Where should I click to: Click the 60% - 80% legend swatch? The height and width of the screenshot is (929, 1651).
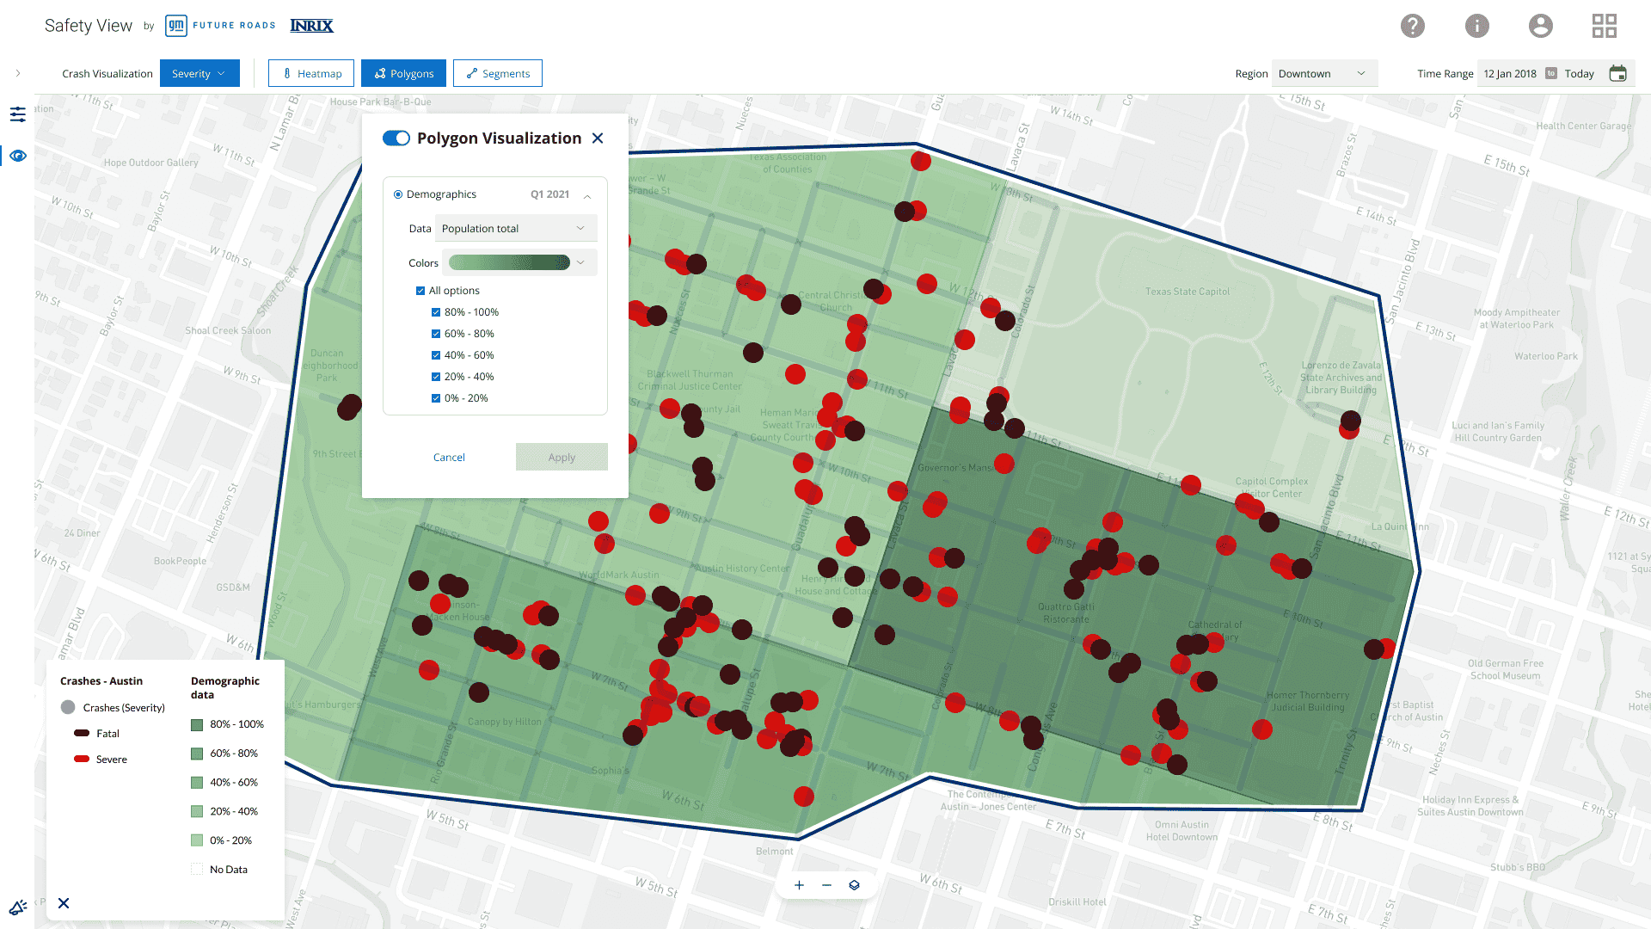pyautogui.click(x=197, y=754)
